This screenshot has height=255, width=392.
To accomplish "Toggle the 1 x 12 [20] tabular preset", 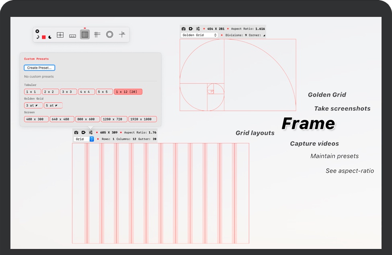I will click(128, 92).
